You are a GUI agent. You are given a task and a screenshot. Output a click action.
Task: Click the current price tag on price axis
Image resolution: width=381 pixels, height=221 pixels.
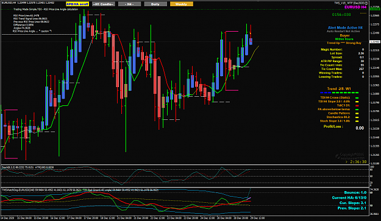point(375,42)
